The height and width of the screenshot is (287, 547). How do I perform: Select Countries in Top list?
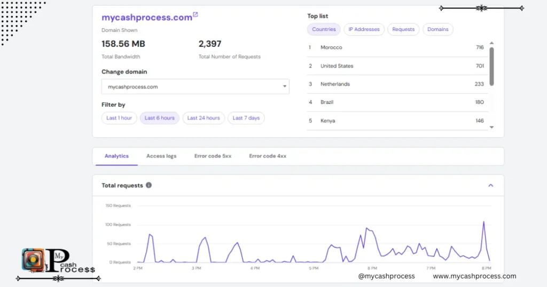click(x=324, y=29)
